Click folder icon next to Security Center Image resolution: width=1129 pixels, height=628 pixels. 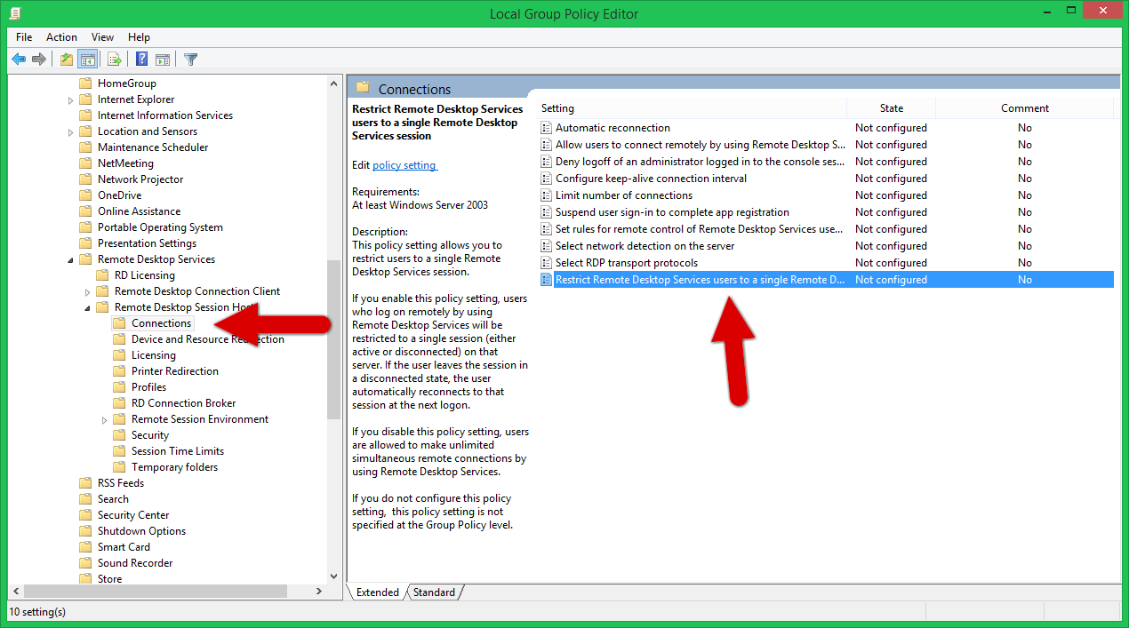point(85,515)
